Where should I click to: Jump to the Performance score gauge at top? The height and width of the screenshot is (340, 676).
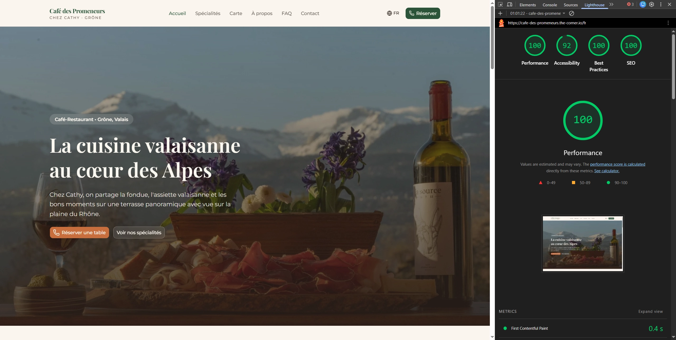535,45
